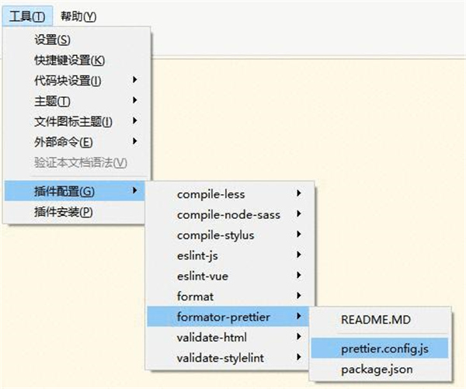Open the validate-stylelint plugin submenu
This screenshot has width=466, height=389.
[x=228, y=358]
